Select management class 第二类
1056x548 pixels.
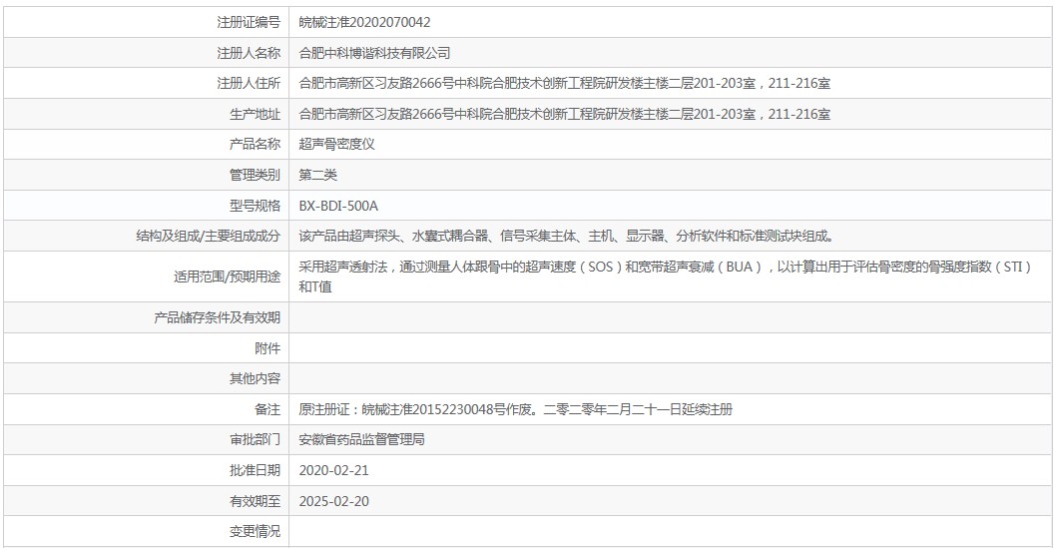tap(317, 175)
